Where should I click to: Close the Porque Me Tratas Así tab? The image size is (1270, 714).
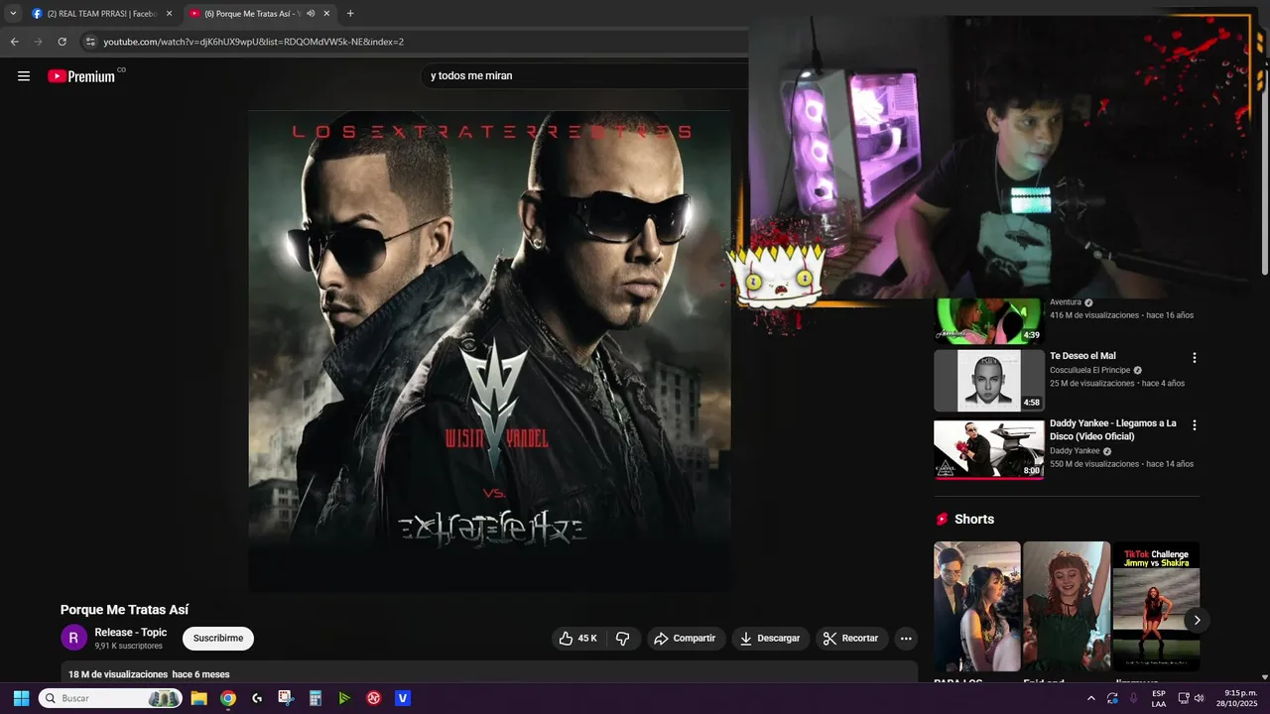[326, 14]
